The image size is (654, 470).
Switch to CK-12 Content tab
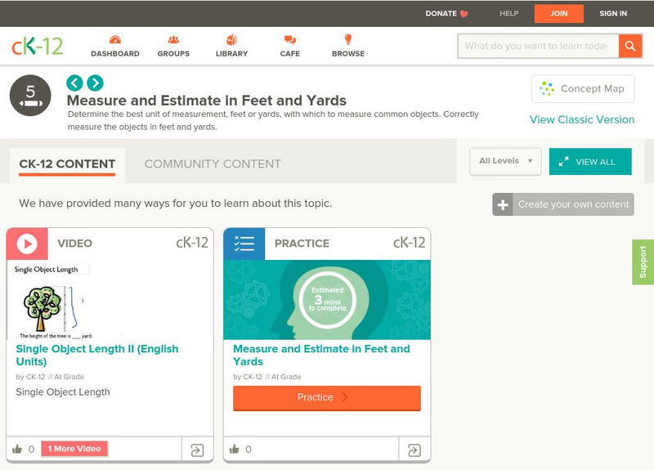[67, 164]
